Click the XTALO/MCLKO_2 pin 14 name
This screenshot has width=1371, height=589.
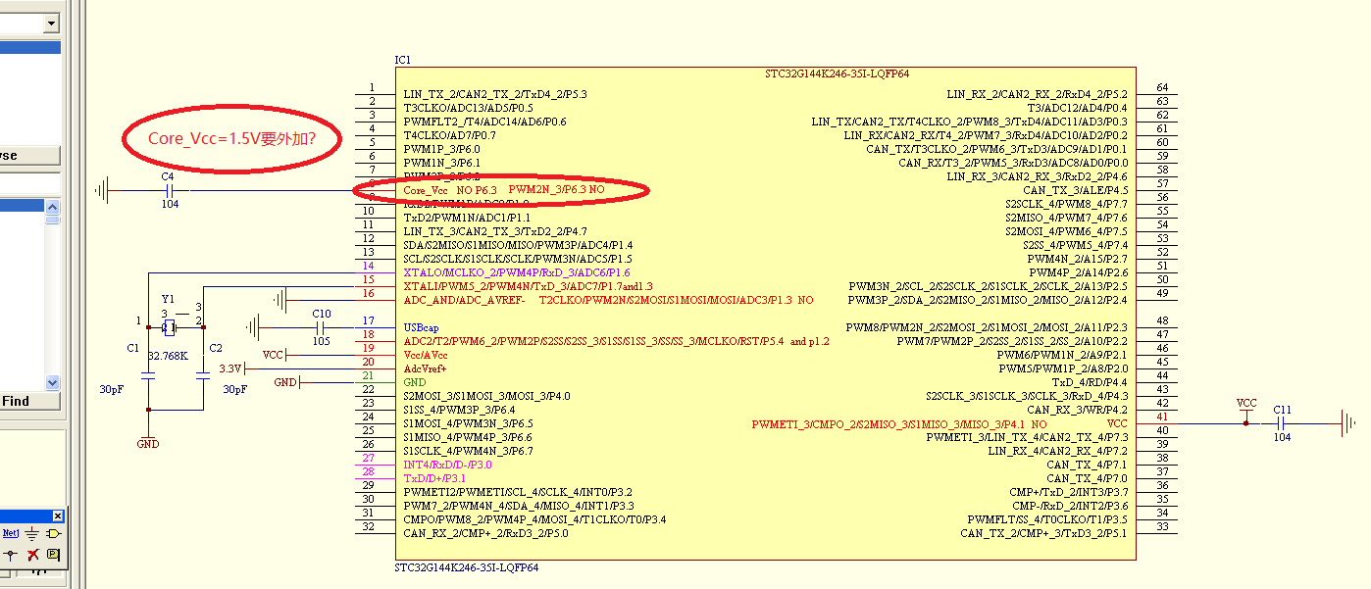517,271
